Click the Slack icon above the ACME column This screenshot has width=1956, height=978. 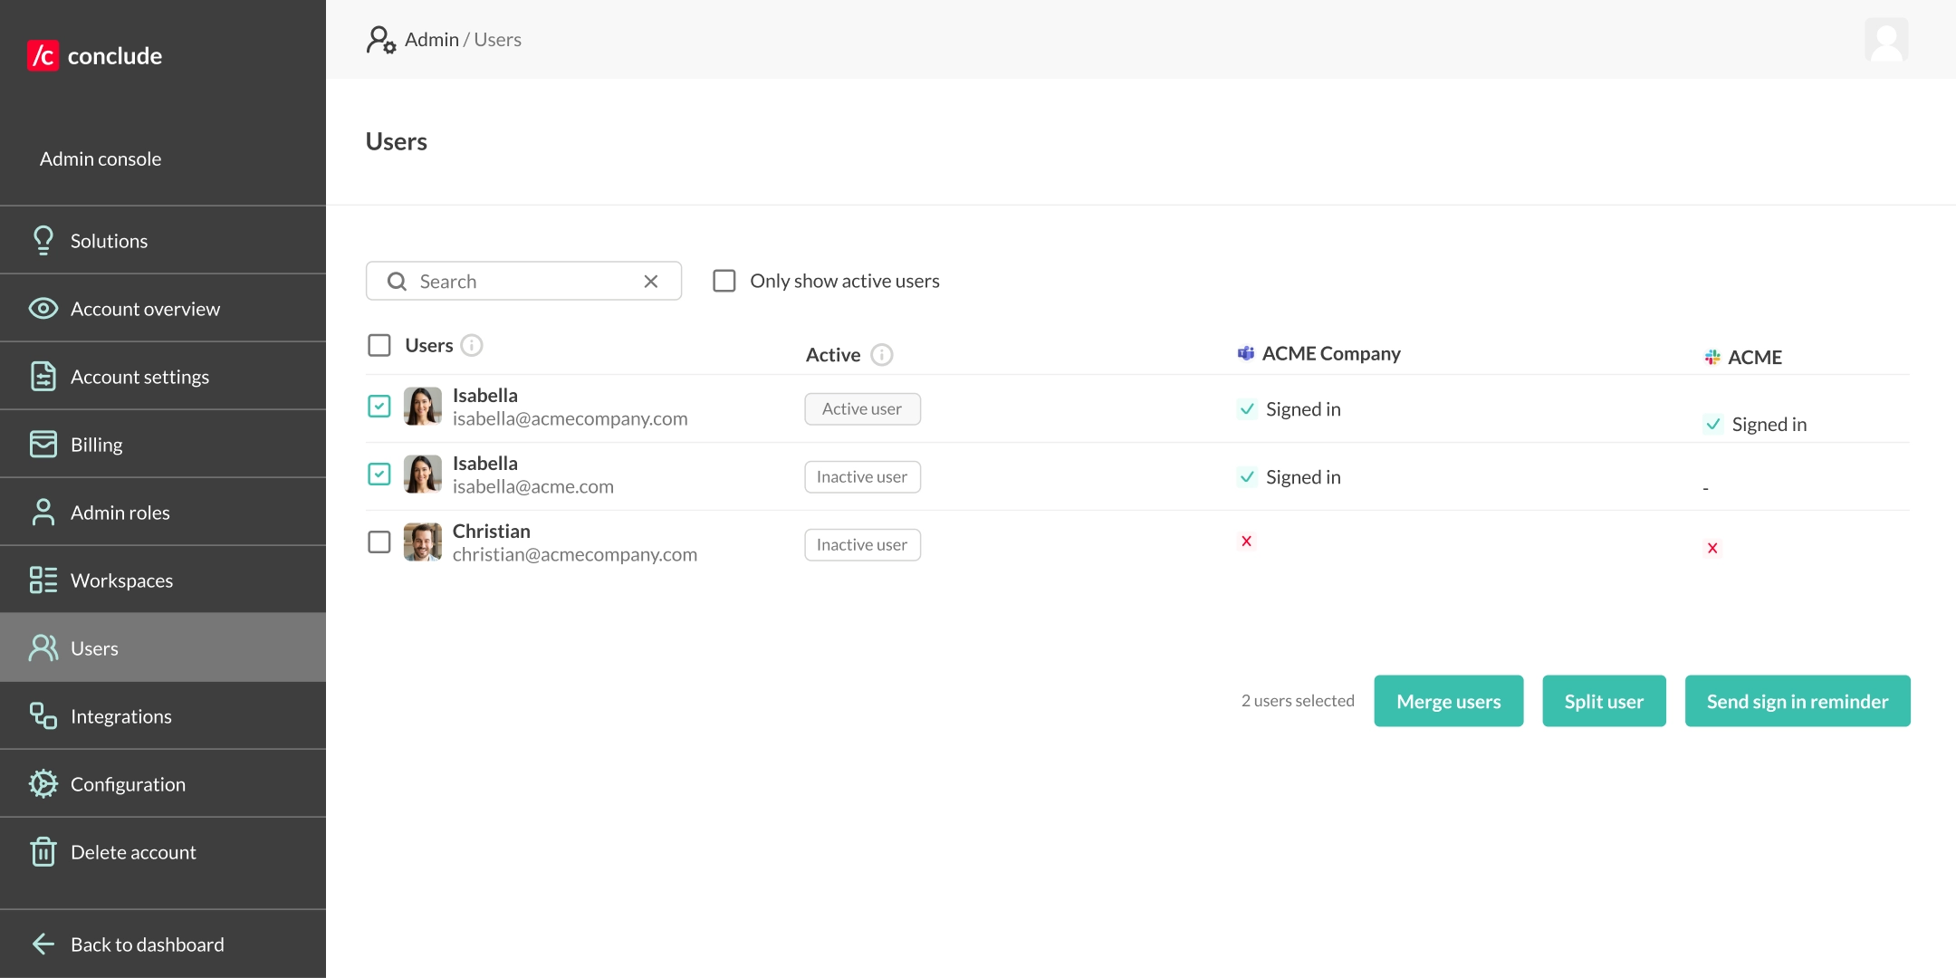point(1712,357)
